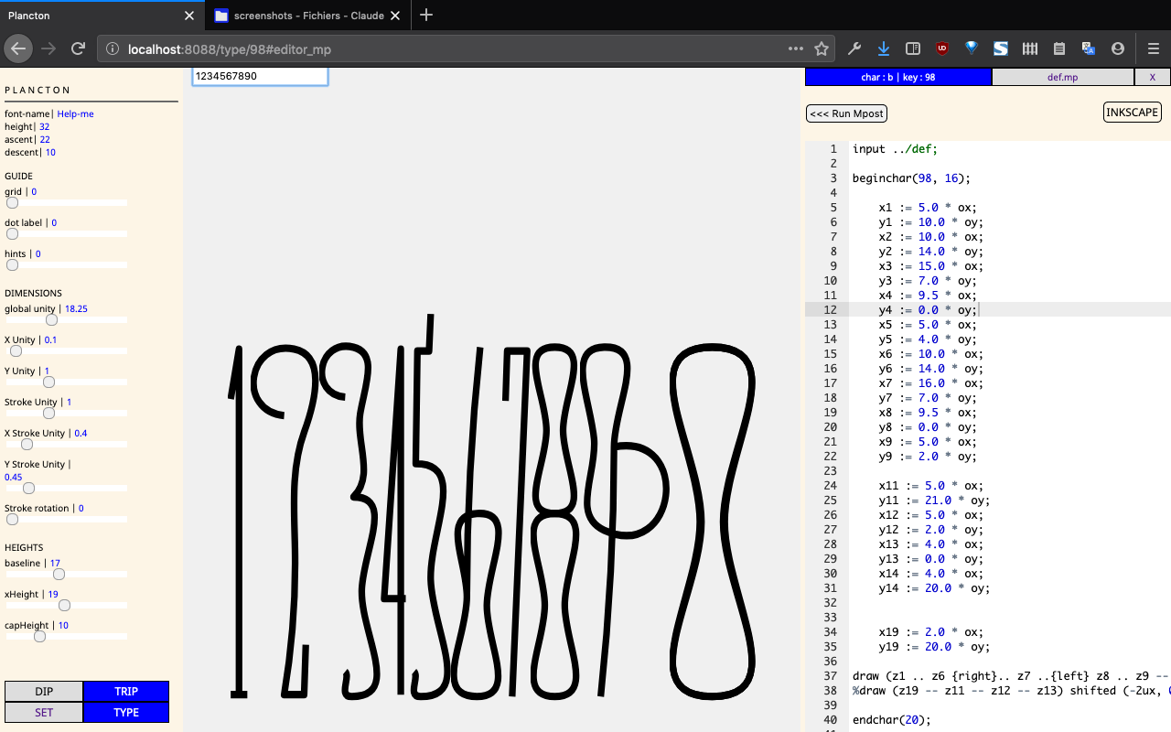1171x732 pixels.
Task: Open the Firefox account avatar icon
Action: click(x=1117, y=48)
